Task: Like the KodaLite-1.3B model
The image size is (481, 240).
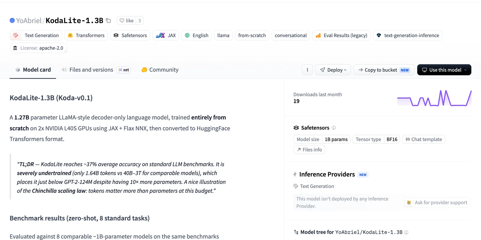Action: tap(126, 21)
